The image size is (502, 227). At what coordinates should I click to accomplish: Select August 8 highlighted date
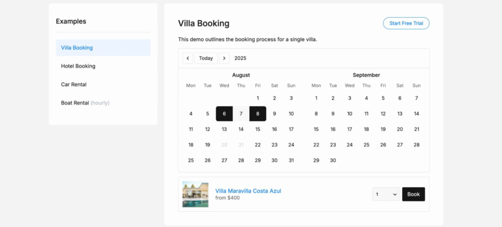(258, 114)
